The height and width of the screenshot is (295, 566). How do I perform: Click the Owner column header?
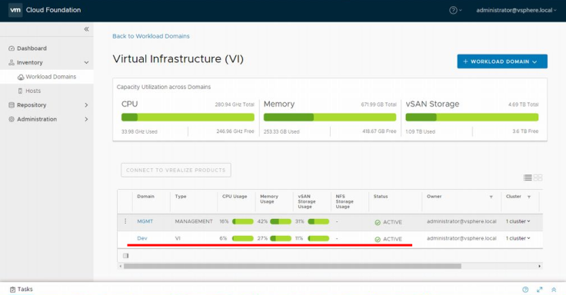(434, 197)
